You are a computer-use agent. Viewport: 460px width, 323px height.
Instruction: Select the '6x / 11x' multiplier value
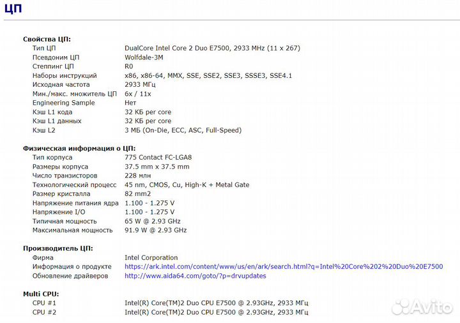138,94
